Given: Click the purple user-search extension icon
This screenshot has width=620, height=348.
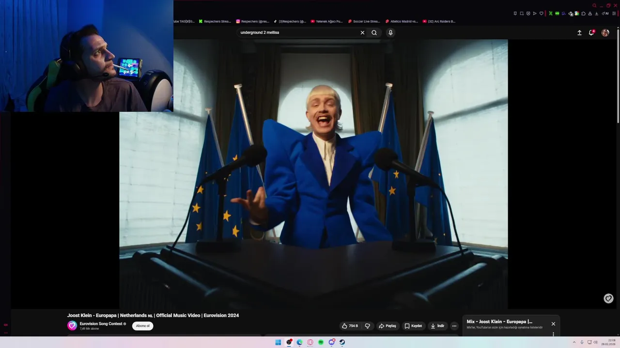Looking at the screenshot, I should tap(564, 14).
